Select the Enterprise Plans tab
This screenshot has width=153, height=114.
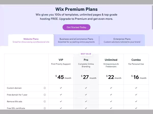tap(122, 40)
